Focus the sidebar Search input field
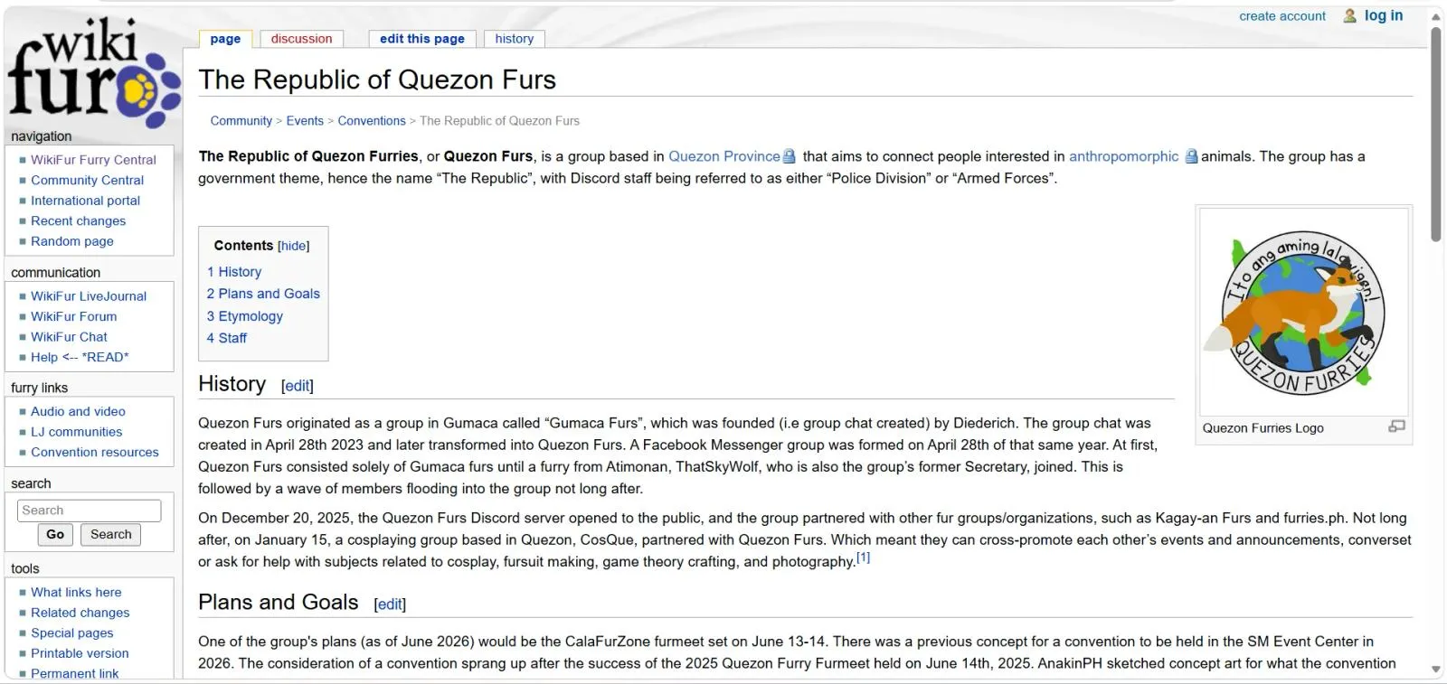The height and width of the screenshot is (684, 1447). (90, 511)
